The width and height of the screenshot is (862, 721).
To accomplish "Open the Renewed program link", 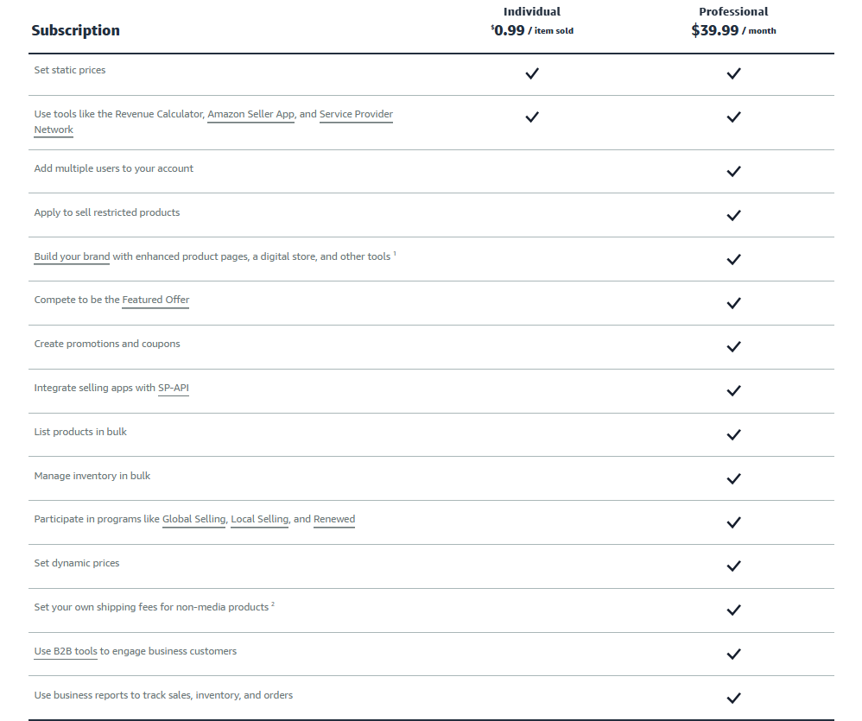I will coord(334,519).
